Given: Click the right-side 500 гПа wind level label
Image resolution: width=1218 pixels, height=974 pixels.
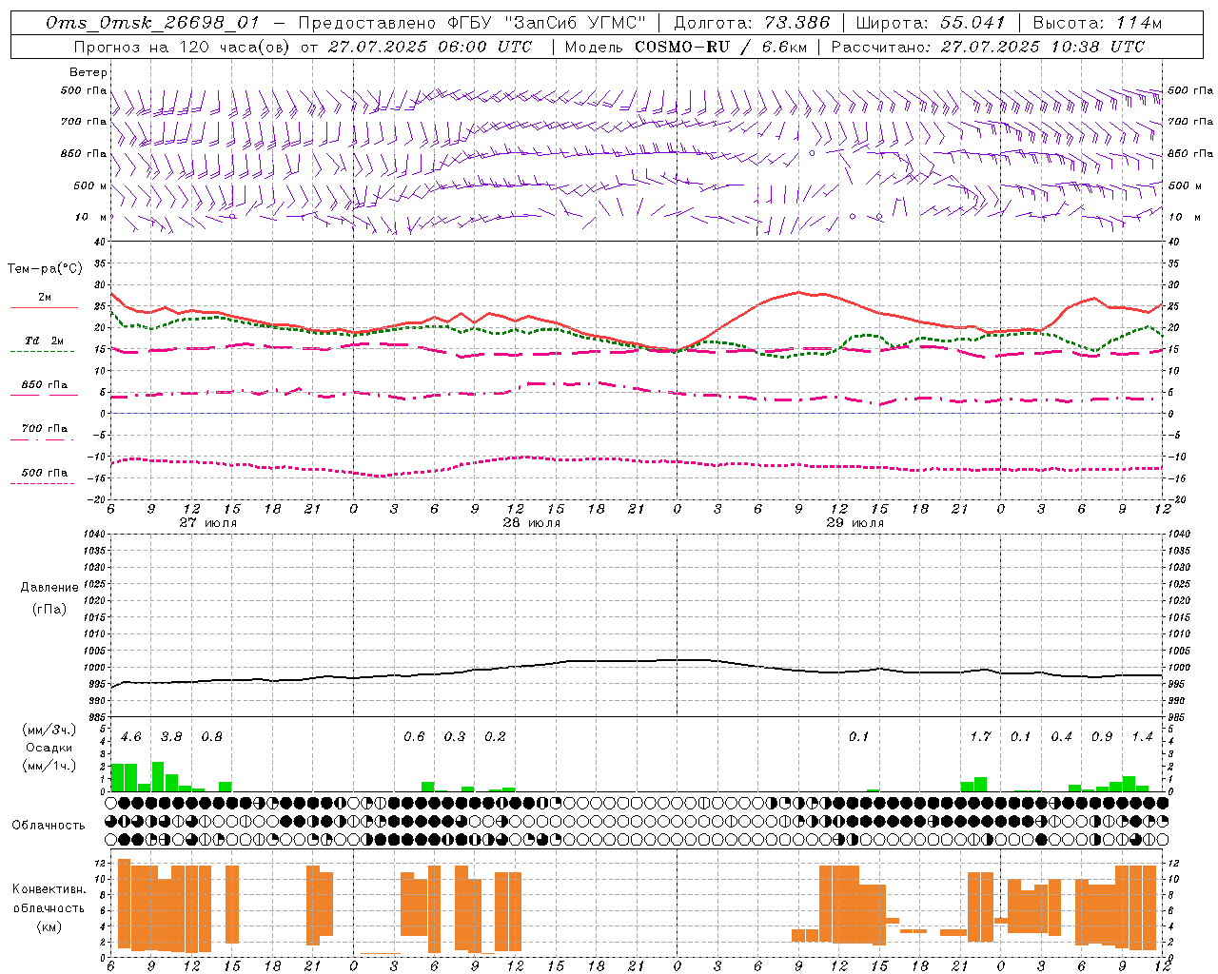Looking at the screenshot, I should click(x=1190, y=90).
